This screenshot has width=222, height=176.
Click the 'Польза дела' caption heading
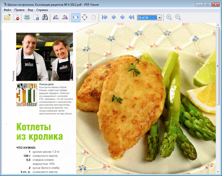(x=46, y=84)
